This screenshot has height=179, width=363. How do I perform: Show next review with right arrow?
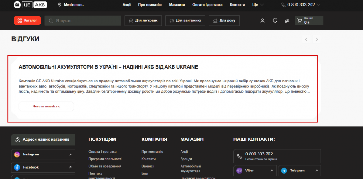pos(317,40)
